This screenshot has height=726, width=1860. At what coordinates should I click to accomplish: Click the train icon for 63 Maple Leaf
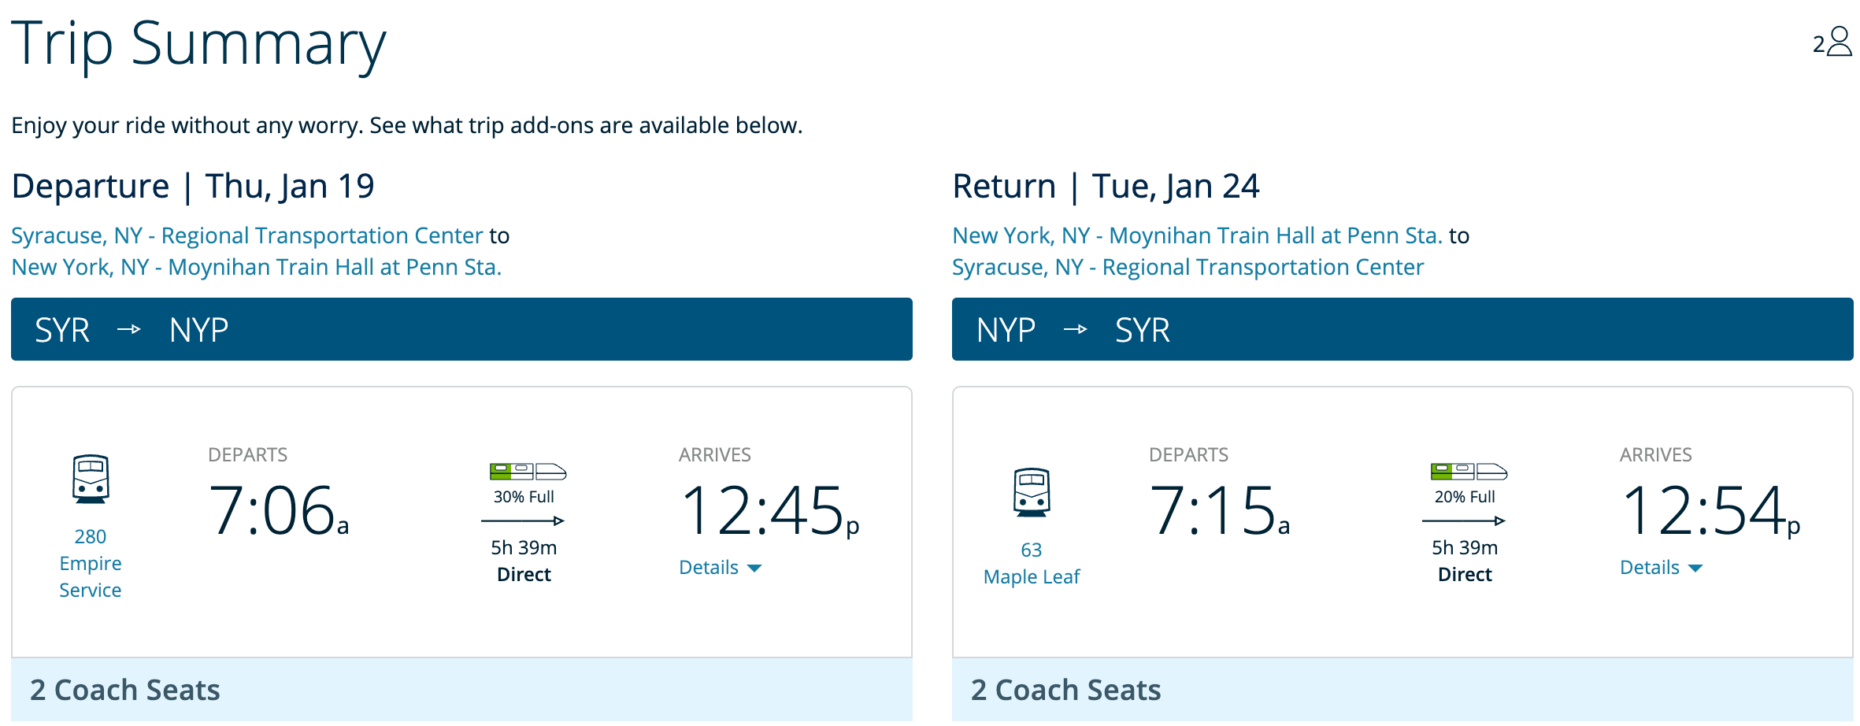(x=1032, y=492)
